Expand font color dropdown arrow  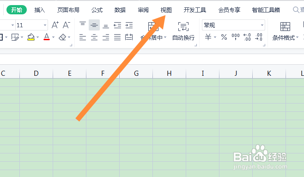(53, 37)
